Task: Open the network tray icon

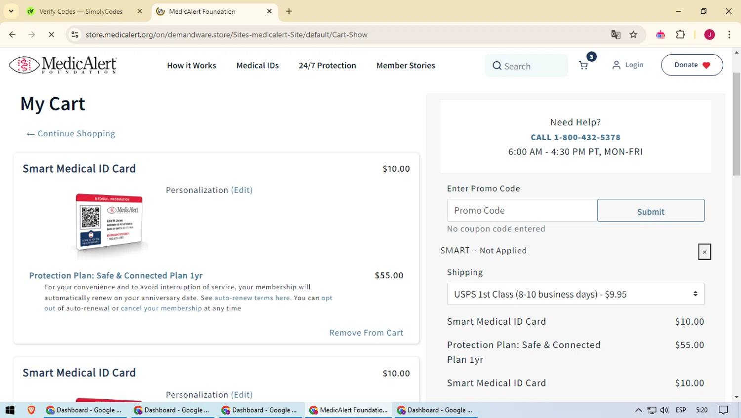Action: click(652, 410)
